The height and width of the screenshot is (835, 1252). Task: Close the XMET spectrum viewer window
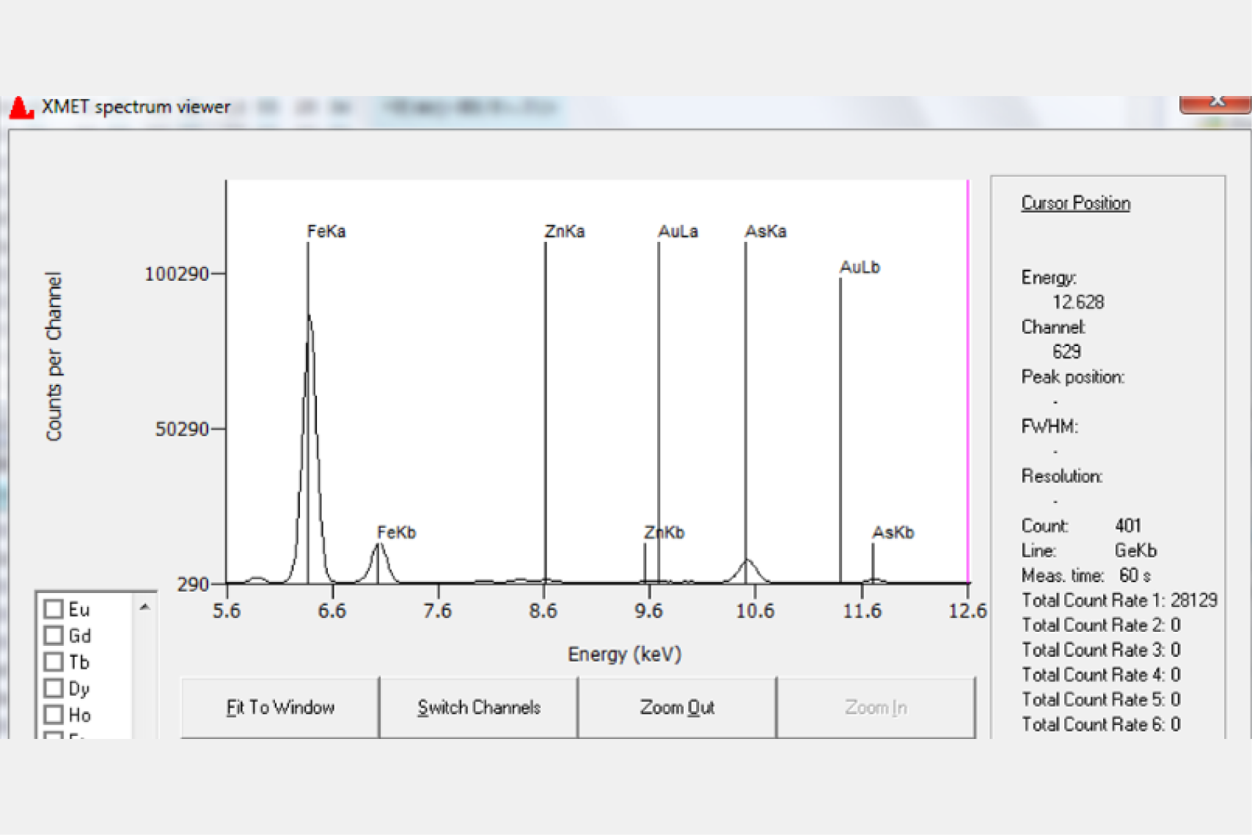point(1215,103)
